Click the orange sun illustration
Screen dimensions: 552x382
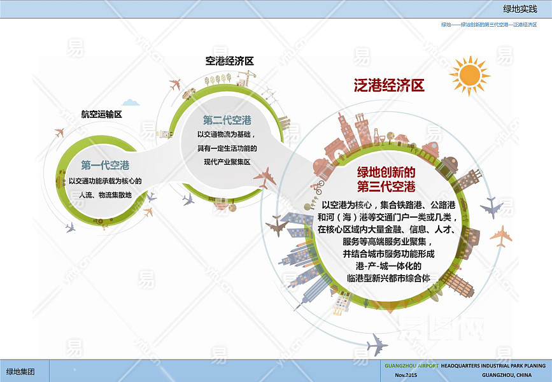click(470, 75)
